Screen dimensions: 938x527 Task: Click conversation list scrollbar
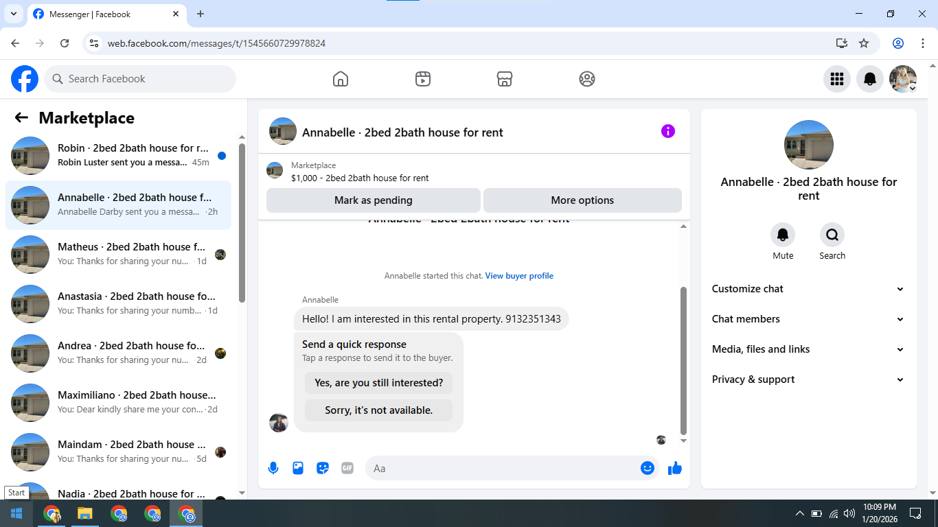pos(242,223)
